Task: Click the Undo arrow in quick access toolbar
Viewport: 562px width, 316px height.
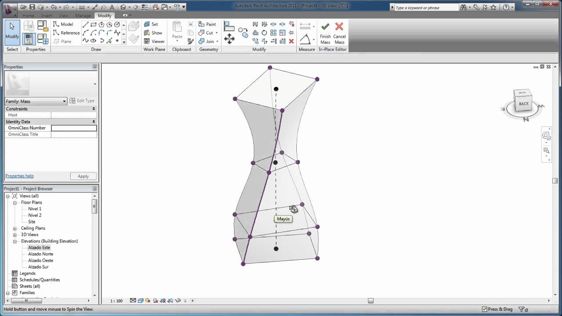Action: (54, 7)
